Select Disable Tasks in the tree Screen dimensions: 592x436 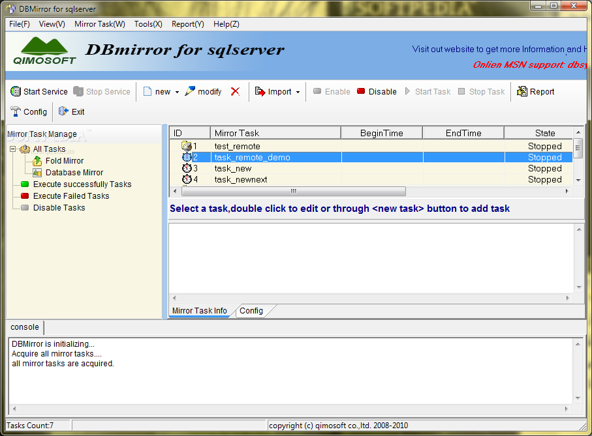[x=59, y=208]
